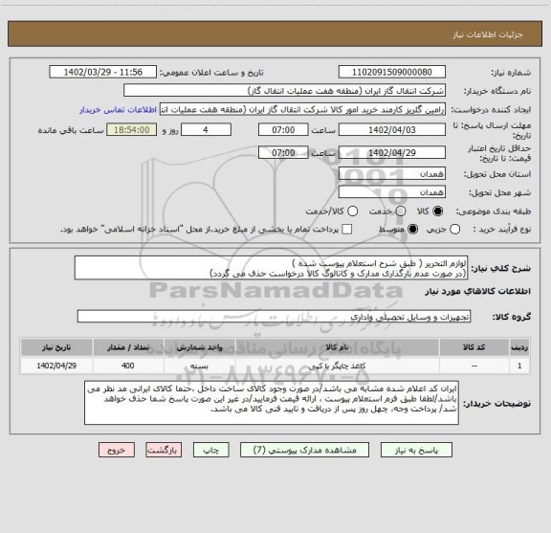Select the کالا radio button

437,211
